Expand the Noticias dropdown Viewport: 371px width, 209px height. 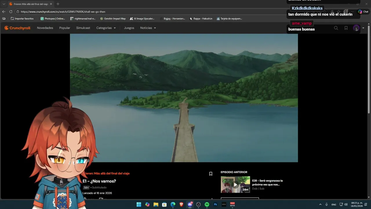(x=148, y=28)
